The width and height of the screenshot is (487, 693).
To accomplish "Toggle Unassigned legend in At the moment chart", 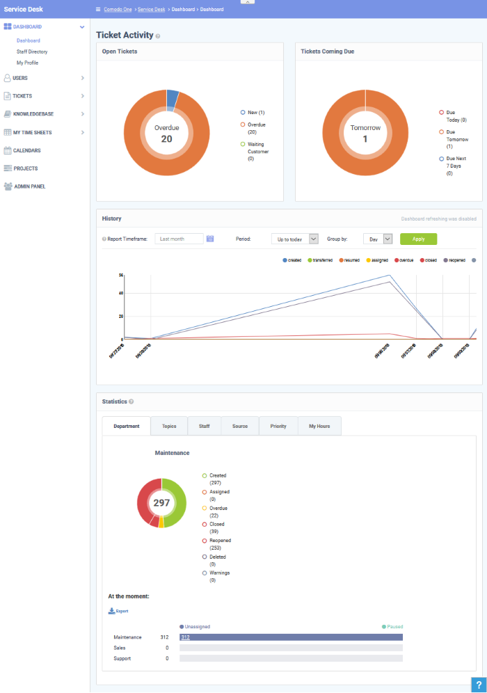I will point(194,627).
